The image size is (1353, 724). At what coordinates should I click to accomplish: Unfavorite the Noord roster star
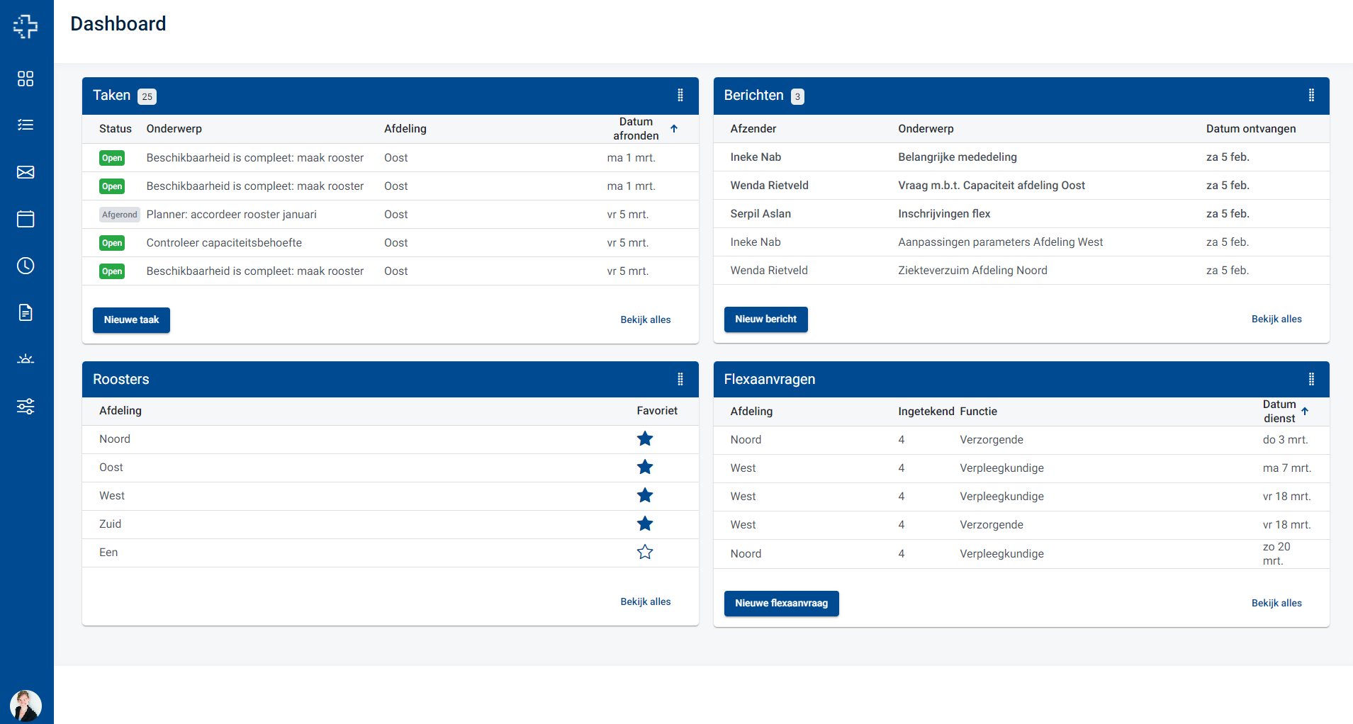coord(645,439)
